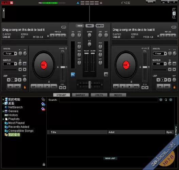The height and width of the screenshot is (170, 179).
Task: Sync the left deck's tempo
Action: coord(54,87)
